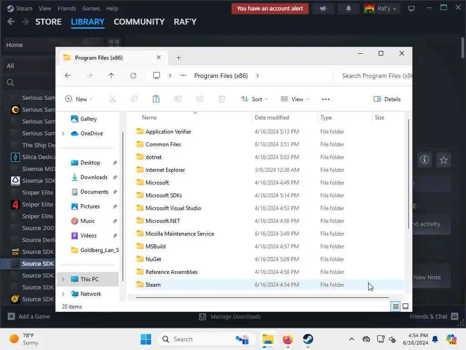
Task: Open the Sort dropdown in Explorer
Action: [x=254, y=99]
